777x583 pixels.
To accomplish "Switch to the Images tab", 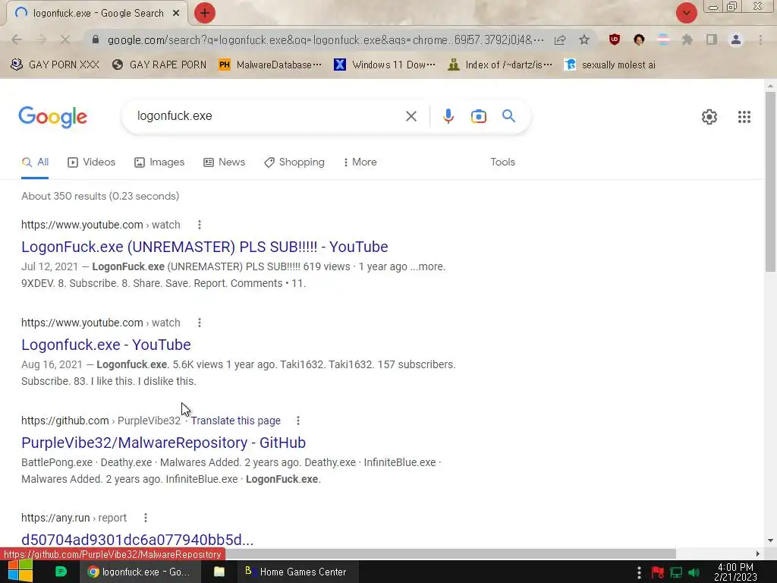I will pyautogui.click(x=159, y=162).
